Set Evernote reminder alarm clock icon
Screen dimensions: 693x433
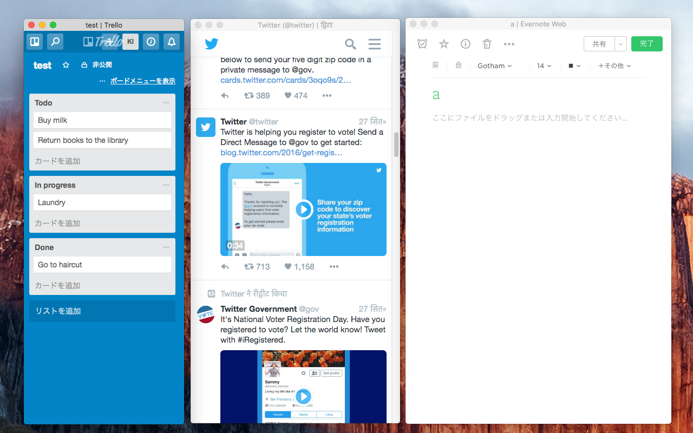422,44
